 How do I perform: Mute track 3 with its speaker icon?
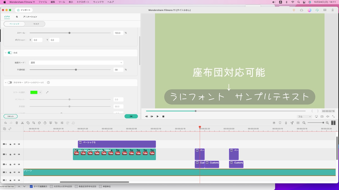pyautogui.click(x=15, y=172)
